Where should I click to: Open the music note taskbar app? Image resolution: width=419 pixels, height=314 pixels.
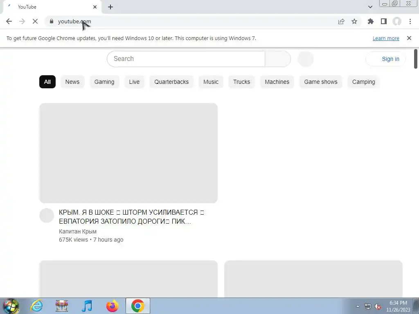pos(87,306)
